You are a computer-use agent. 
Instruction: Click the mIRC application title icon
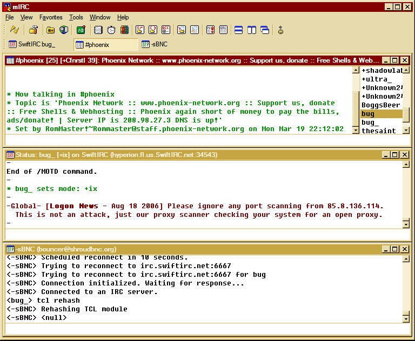[x=7, y=6]
